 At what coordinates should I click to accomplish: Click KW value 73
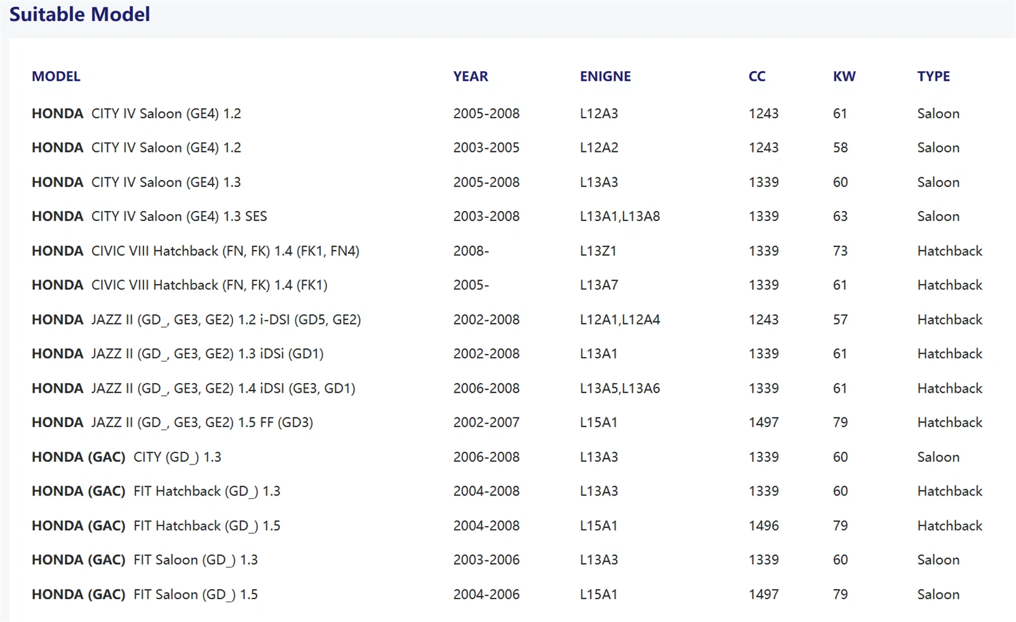pyautogui.click(x=840, y=251)
